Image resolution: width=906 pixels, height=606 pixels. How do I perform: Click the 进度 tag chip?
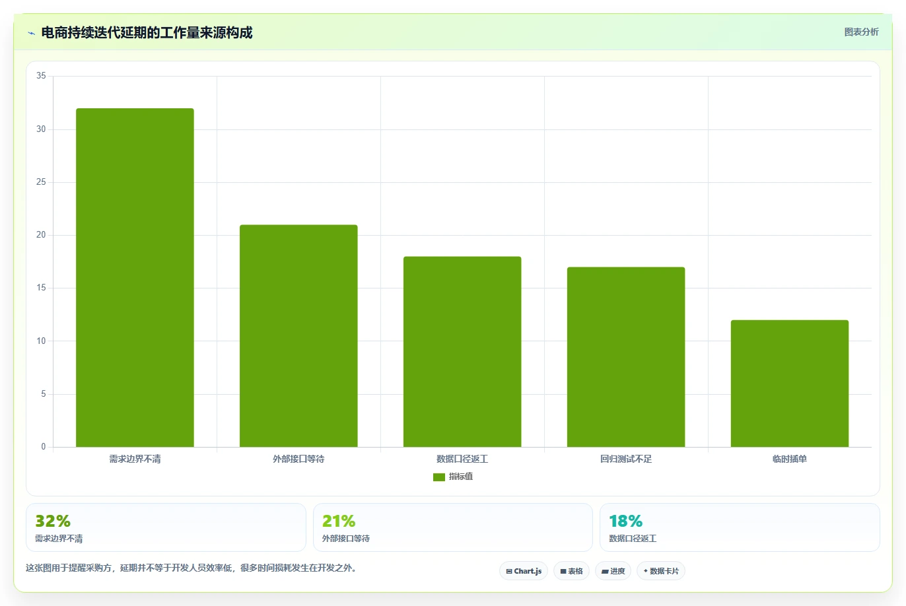[x=613, y=571]
